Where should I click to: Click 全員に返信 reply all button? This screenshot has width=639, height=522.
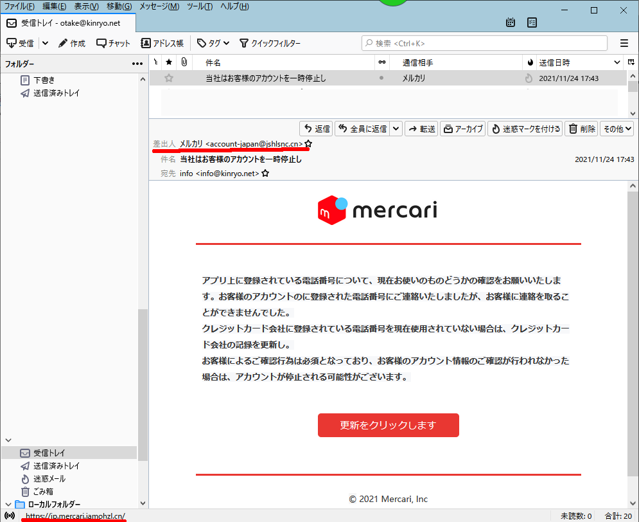362,129
